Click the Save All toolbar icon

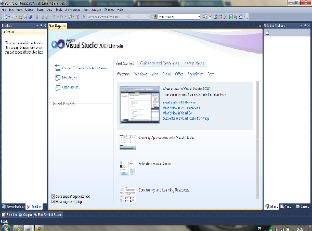pos(31,17)
